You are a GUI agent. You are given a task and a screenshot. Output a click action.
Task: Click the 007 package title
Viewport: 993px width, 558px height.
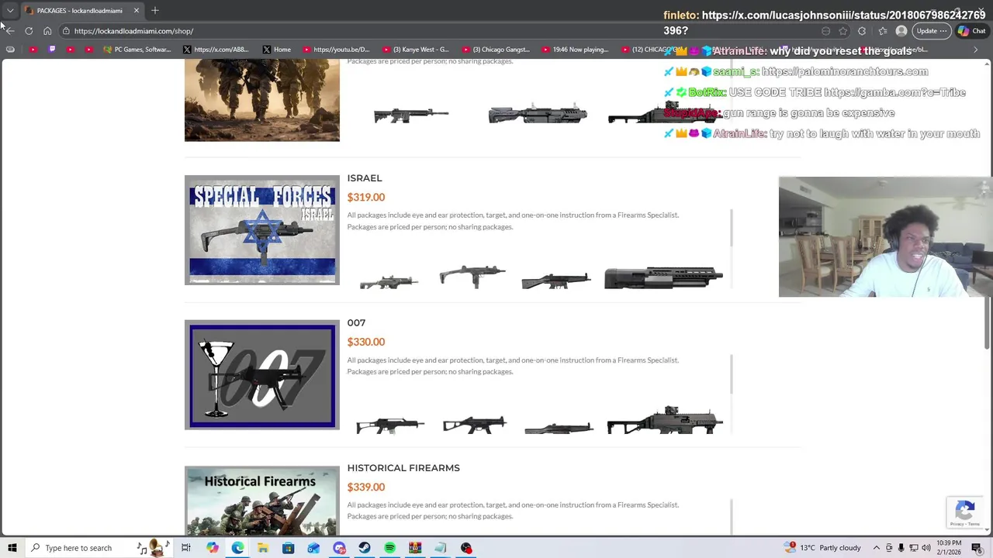[x=356, y=323]
